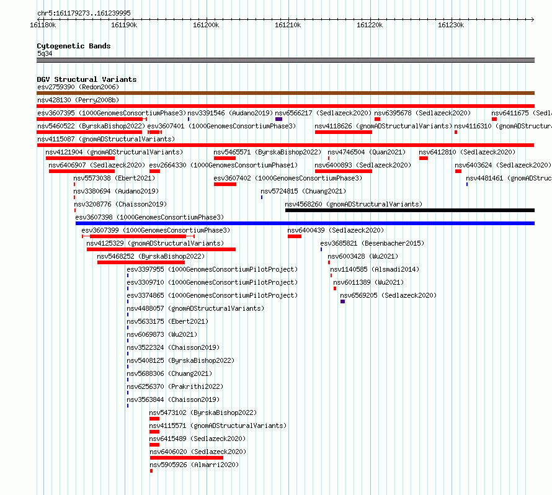Select nsv6403624 (Sedlazeck2020) label

(503, 165)
